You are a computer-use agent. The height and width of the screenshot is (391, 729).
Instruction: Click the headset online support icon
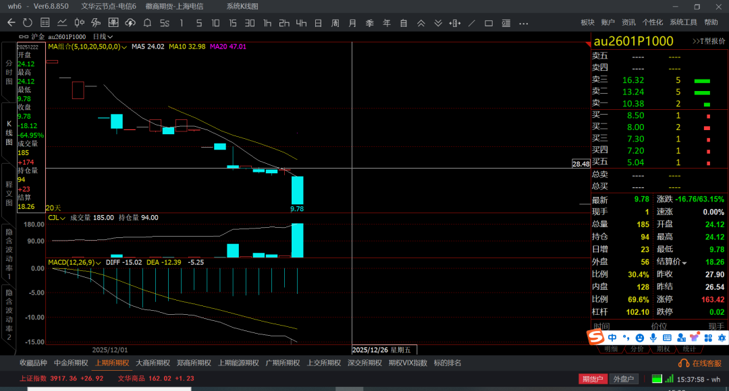pyautogui.click(x=683, y=363)
